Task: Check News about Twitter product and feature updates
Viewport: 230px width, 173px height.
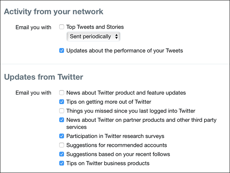Action: pos(62,93)
